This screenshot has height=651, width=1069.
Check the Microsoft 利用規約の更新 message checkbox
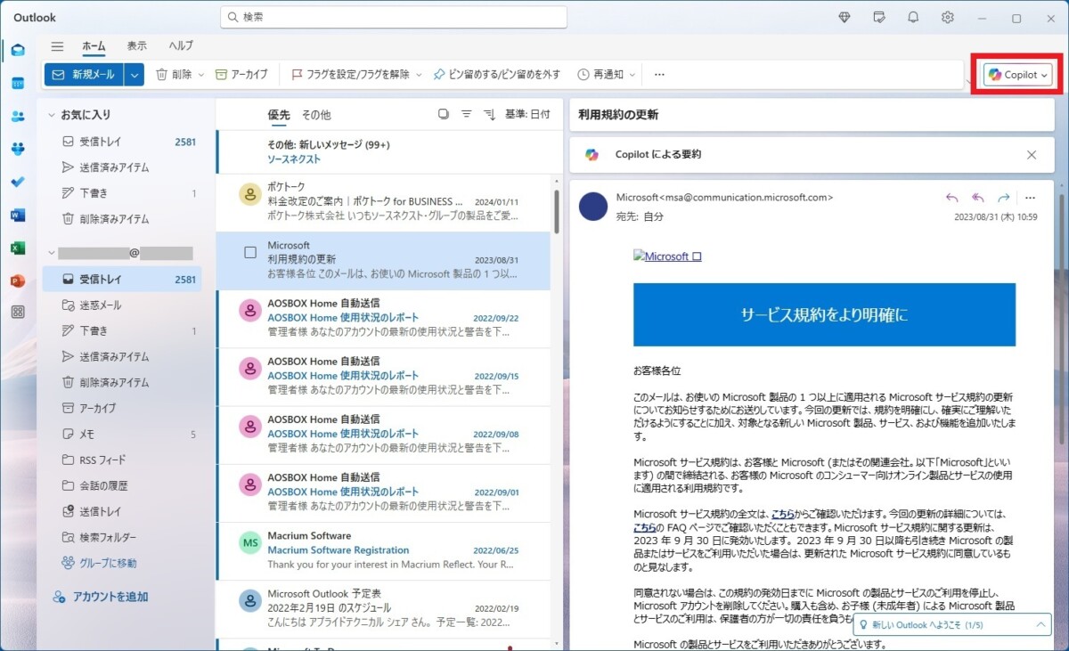(250, 253)
